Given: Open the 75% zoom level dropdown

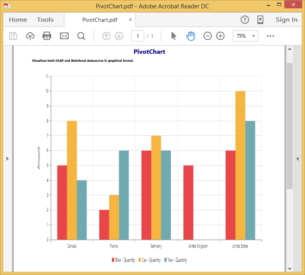Looking at the screenshot, I should click(x=245, y=36).
